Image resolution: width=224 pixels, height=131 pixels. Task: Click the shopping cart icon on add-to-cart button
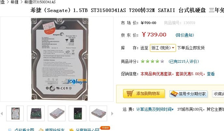click(x=130, y=94)
